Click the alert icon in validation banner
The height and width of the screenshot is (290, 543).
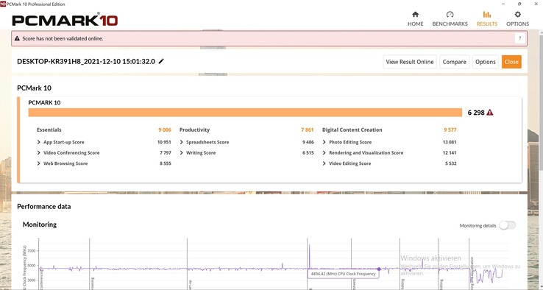pyautogui.click(x=17, y=38)
